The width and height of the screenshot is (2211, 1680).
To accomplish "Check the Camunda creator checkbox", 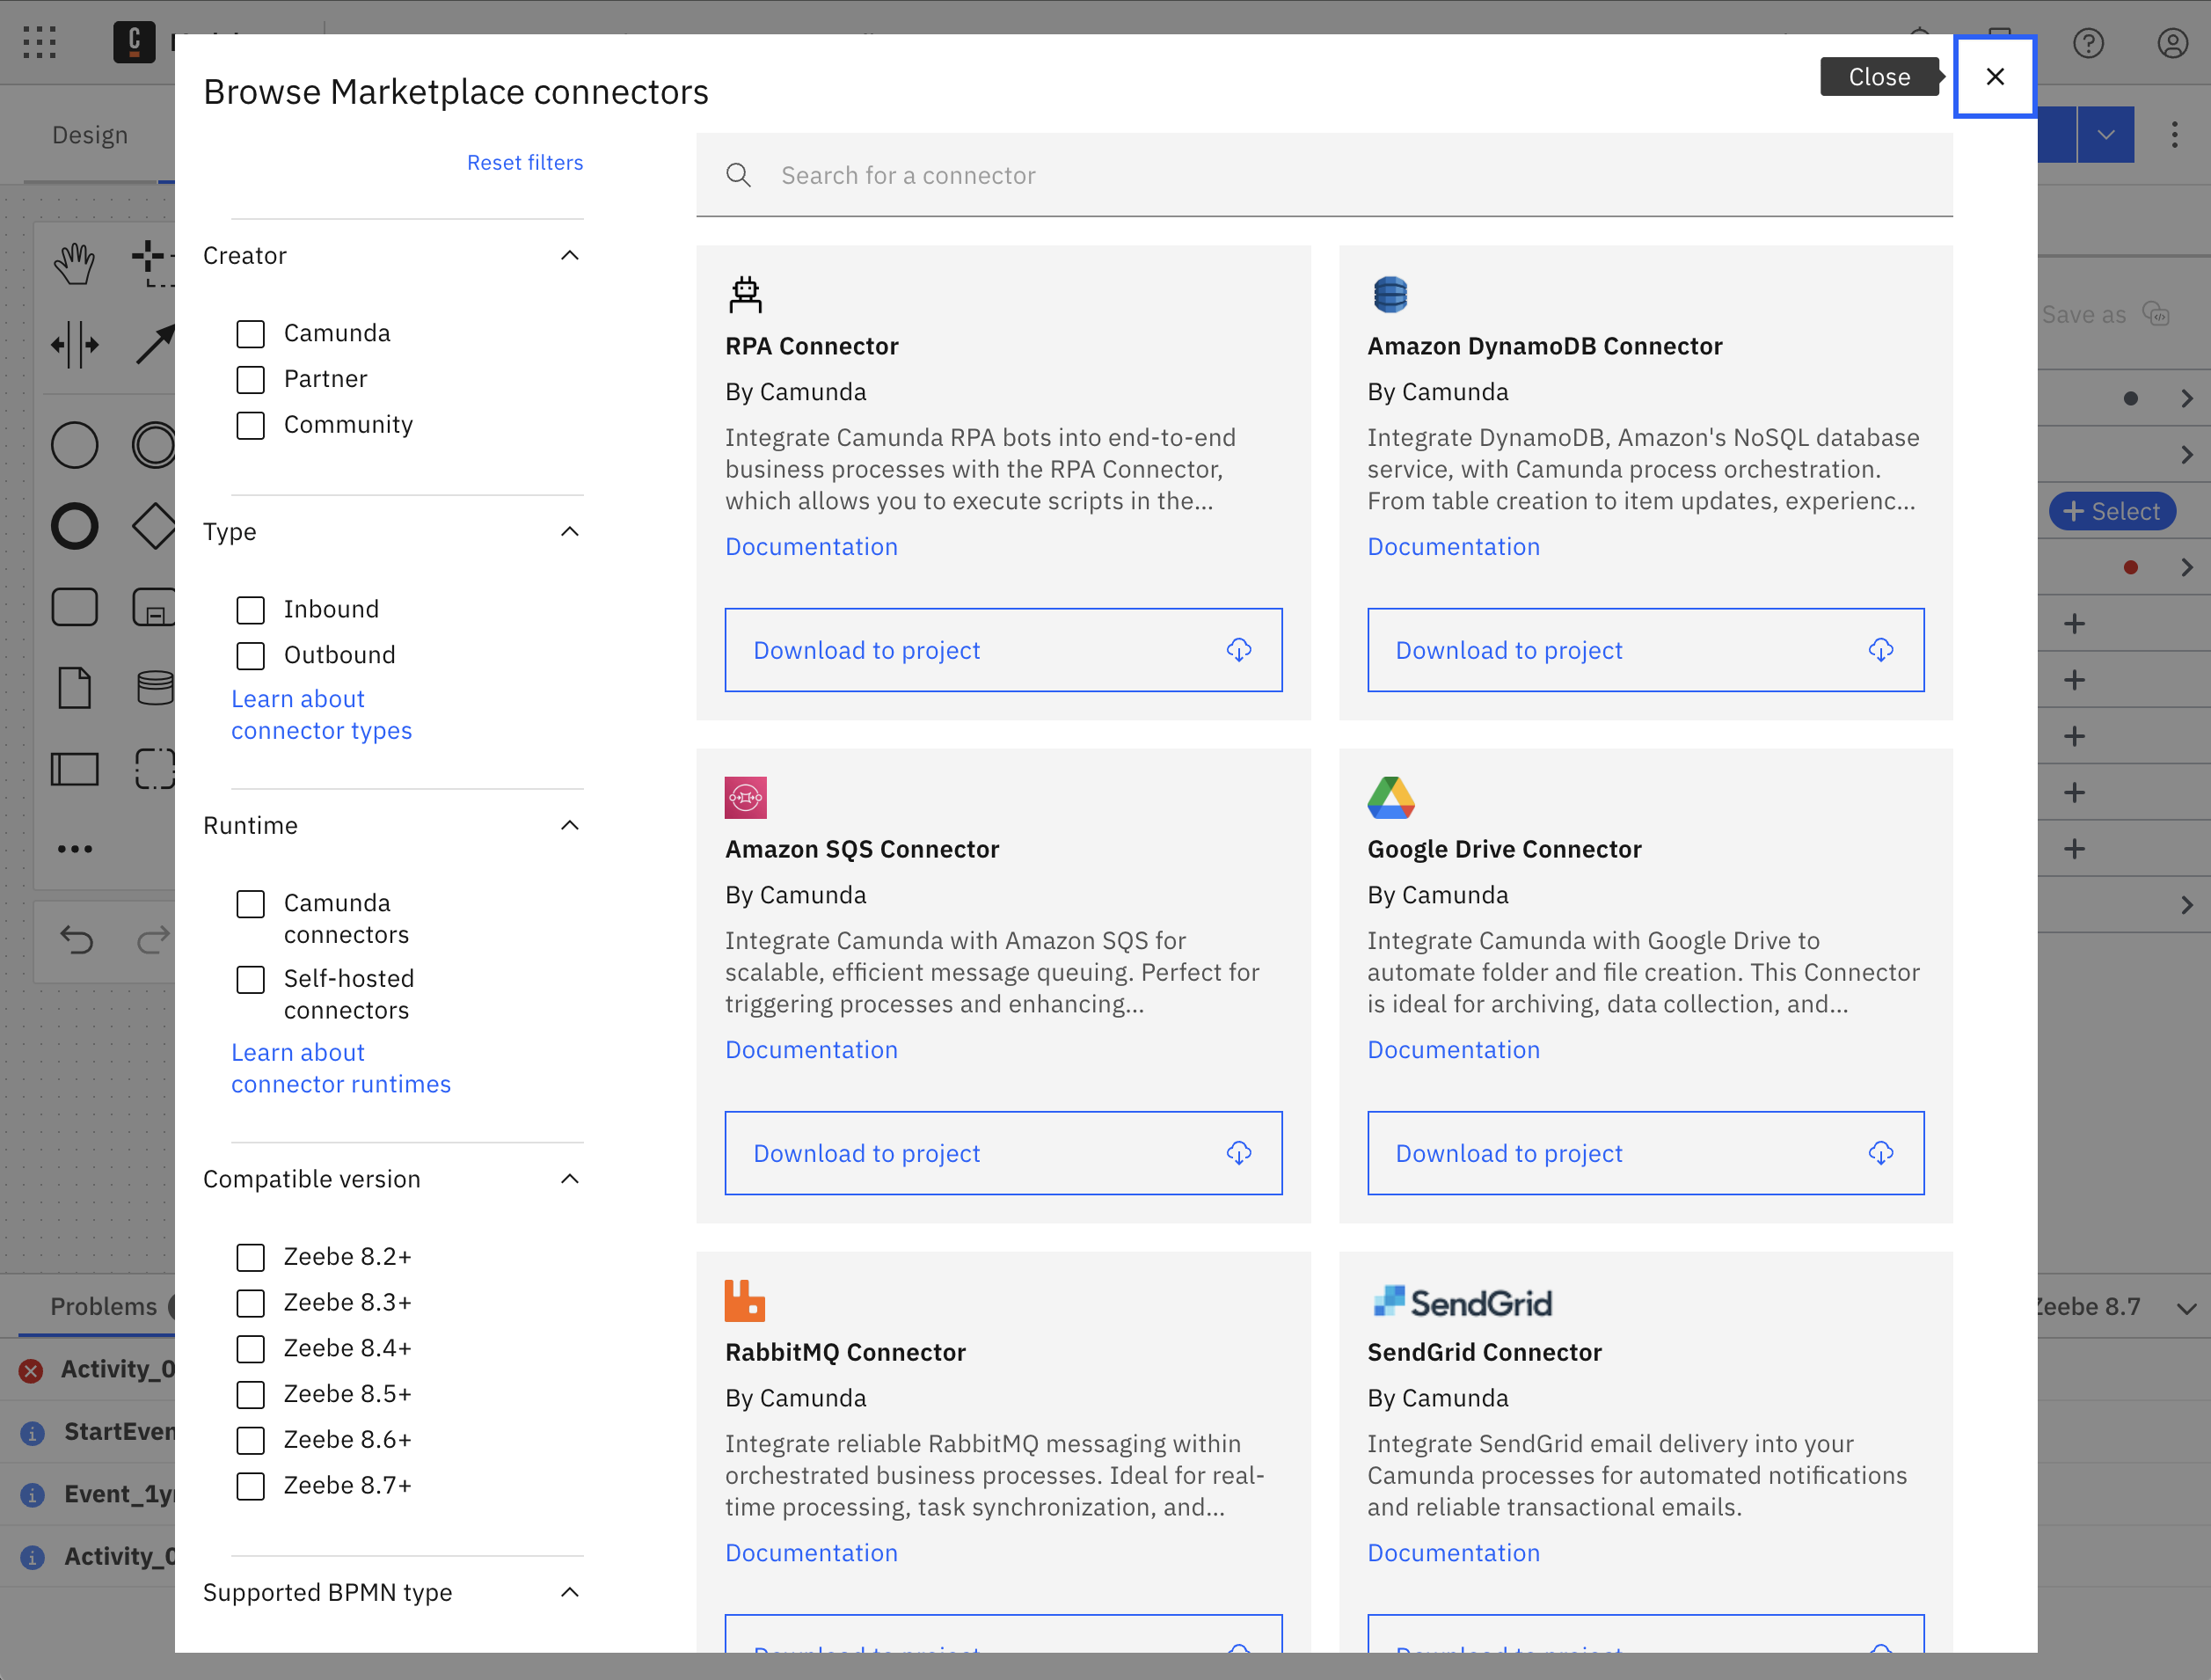I will [x=251, y=334].
